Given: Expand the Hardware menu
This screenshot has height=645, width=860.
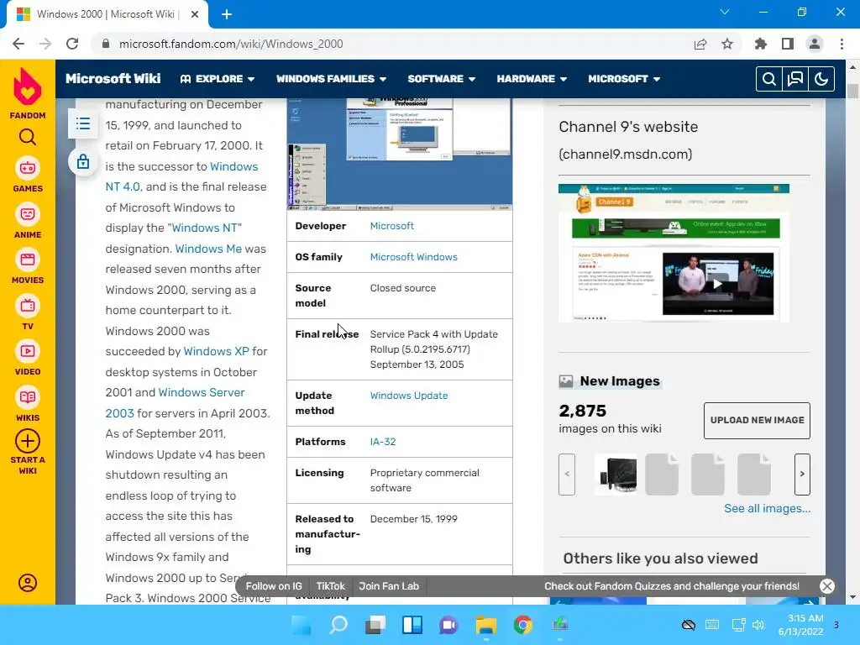Looking at the screenshot, I should point(532,79).
